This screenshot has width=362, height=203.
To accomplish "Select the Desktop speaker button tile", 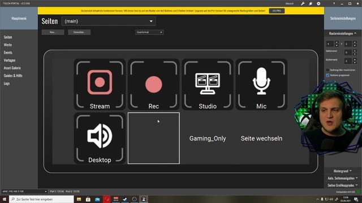I will tap(100, 138).
